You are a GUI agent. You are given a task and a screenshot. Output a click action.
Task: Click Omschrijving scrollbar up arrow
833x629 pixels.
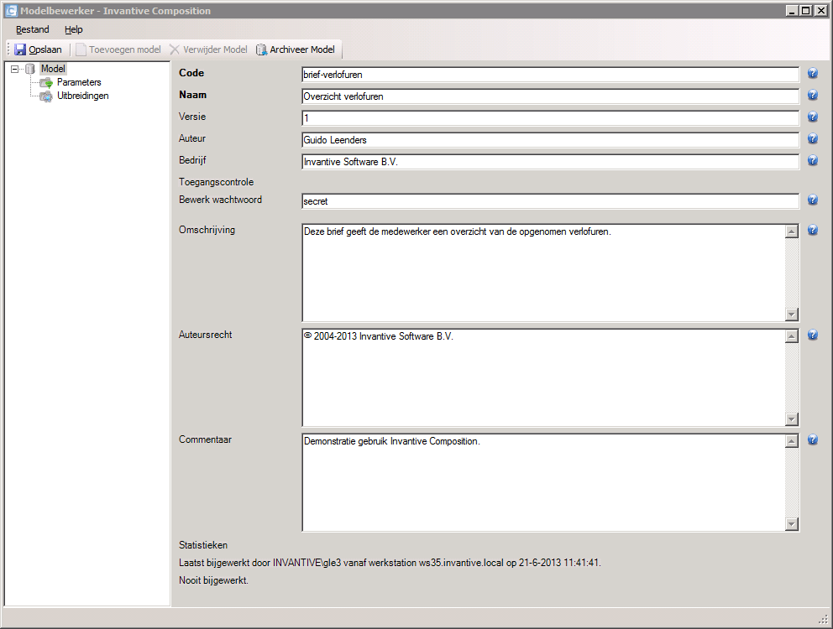point(792,231)
